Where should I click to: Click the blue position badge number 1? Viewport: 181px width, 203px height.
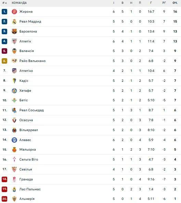tap(4, 12)
